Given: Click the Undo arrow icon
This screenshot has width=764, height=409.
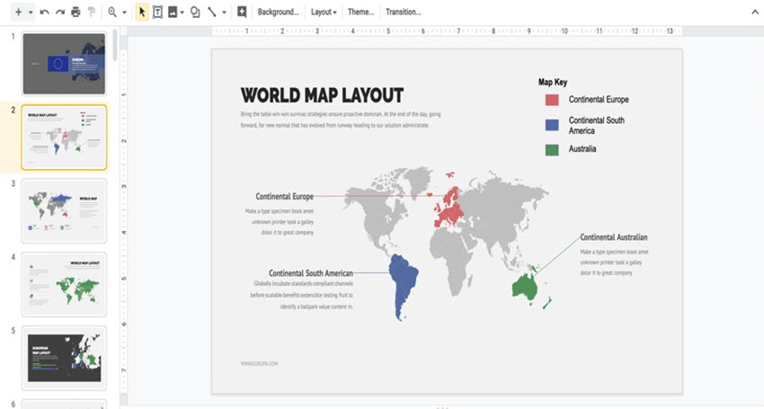Looking at the screenshot, I should click(x=44, y=12).
